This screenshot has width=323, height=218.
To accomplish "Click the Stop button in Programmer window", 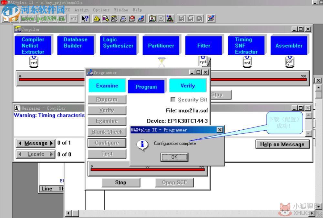I will [x=121, y=182].
